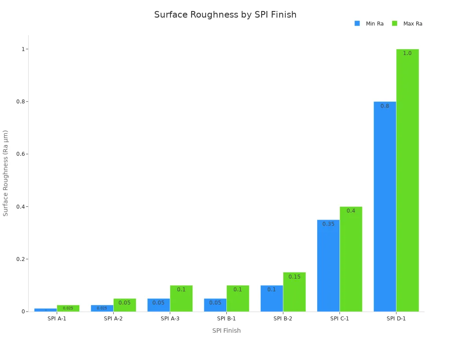Click the SPI A-1 axis label
This screenshot has height=338, width=451.
[x=56, y=318]
